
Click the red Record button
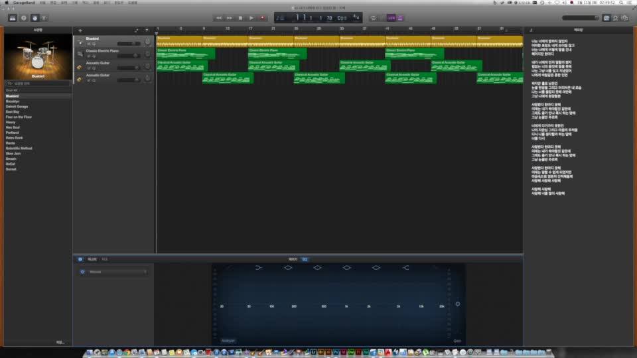point(262,18)
